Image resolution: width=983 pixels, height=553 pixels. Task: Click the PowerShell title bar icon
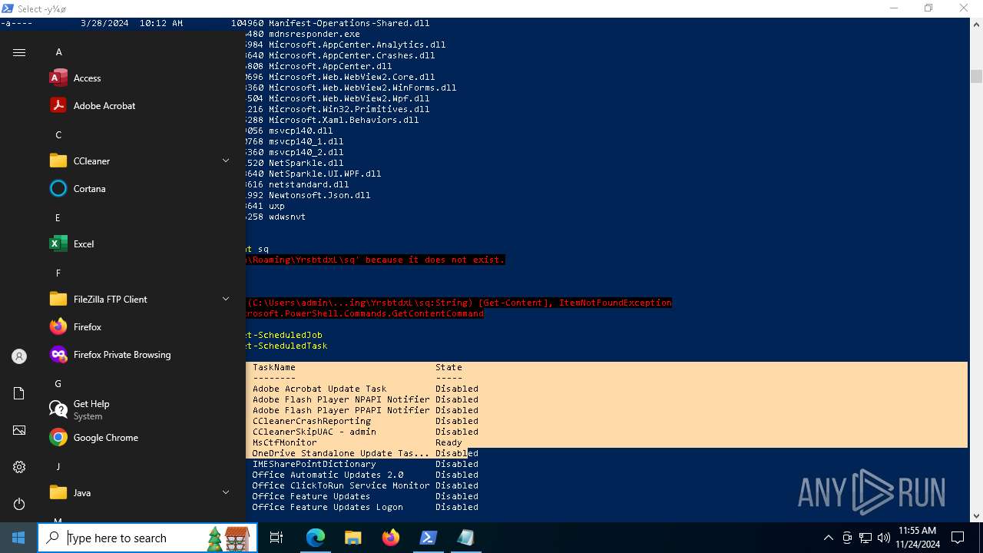point(8,8)
